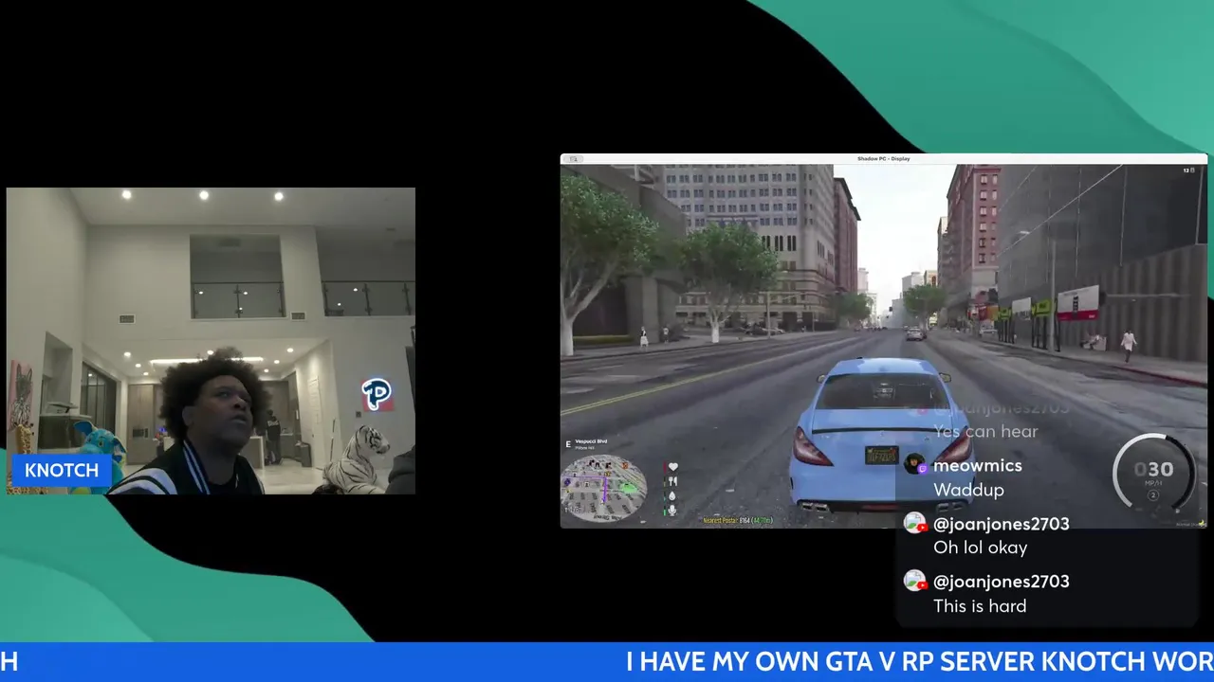Image resolution: width=1214 pixels, height=682 pixels.
Task: Click the blue P logo on webcam
Action: [x=377, y=394]
